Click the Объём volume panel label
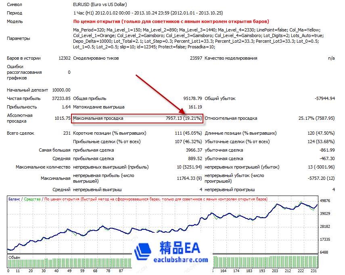 pyautogui.click(x=14, y=256)
